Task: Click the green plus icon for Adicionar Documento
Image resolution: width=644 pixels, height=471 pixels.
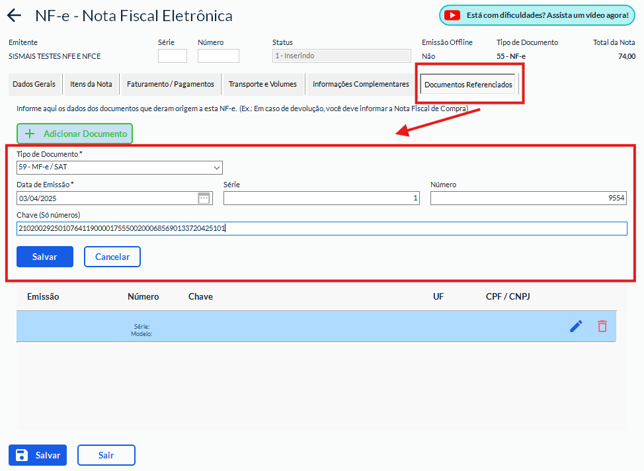Action: click(x=30, y=134)
